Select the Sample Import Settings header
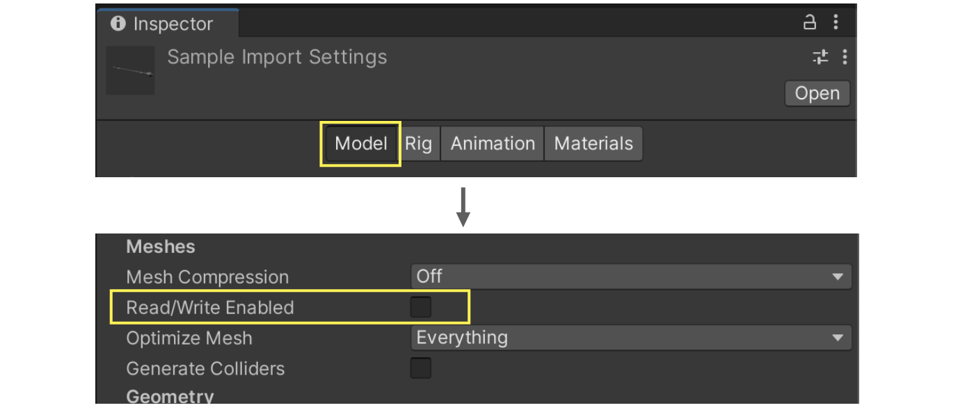The height and width of the screenshot is (410, 974). [x=277, y=57]
